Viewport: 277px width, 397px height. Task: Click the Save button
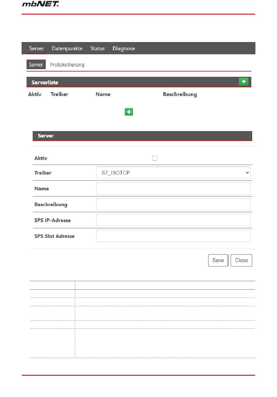[218, 260]
